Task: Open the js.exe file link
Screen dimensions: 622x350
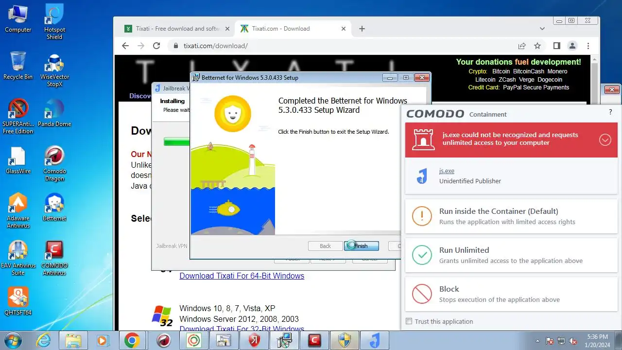Action: (x=447, y=171)
